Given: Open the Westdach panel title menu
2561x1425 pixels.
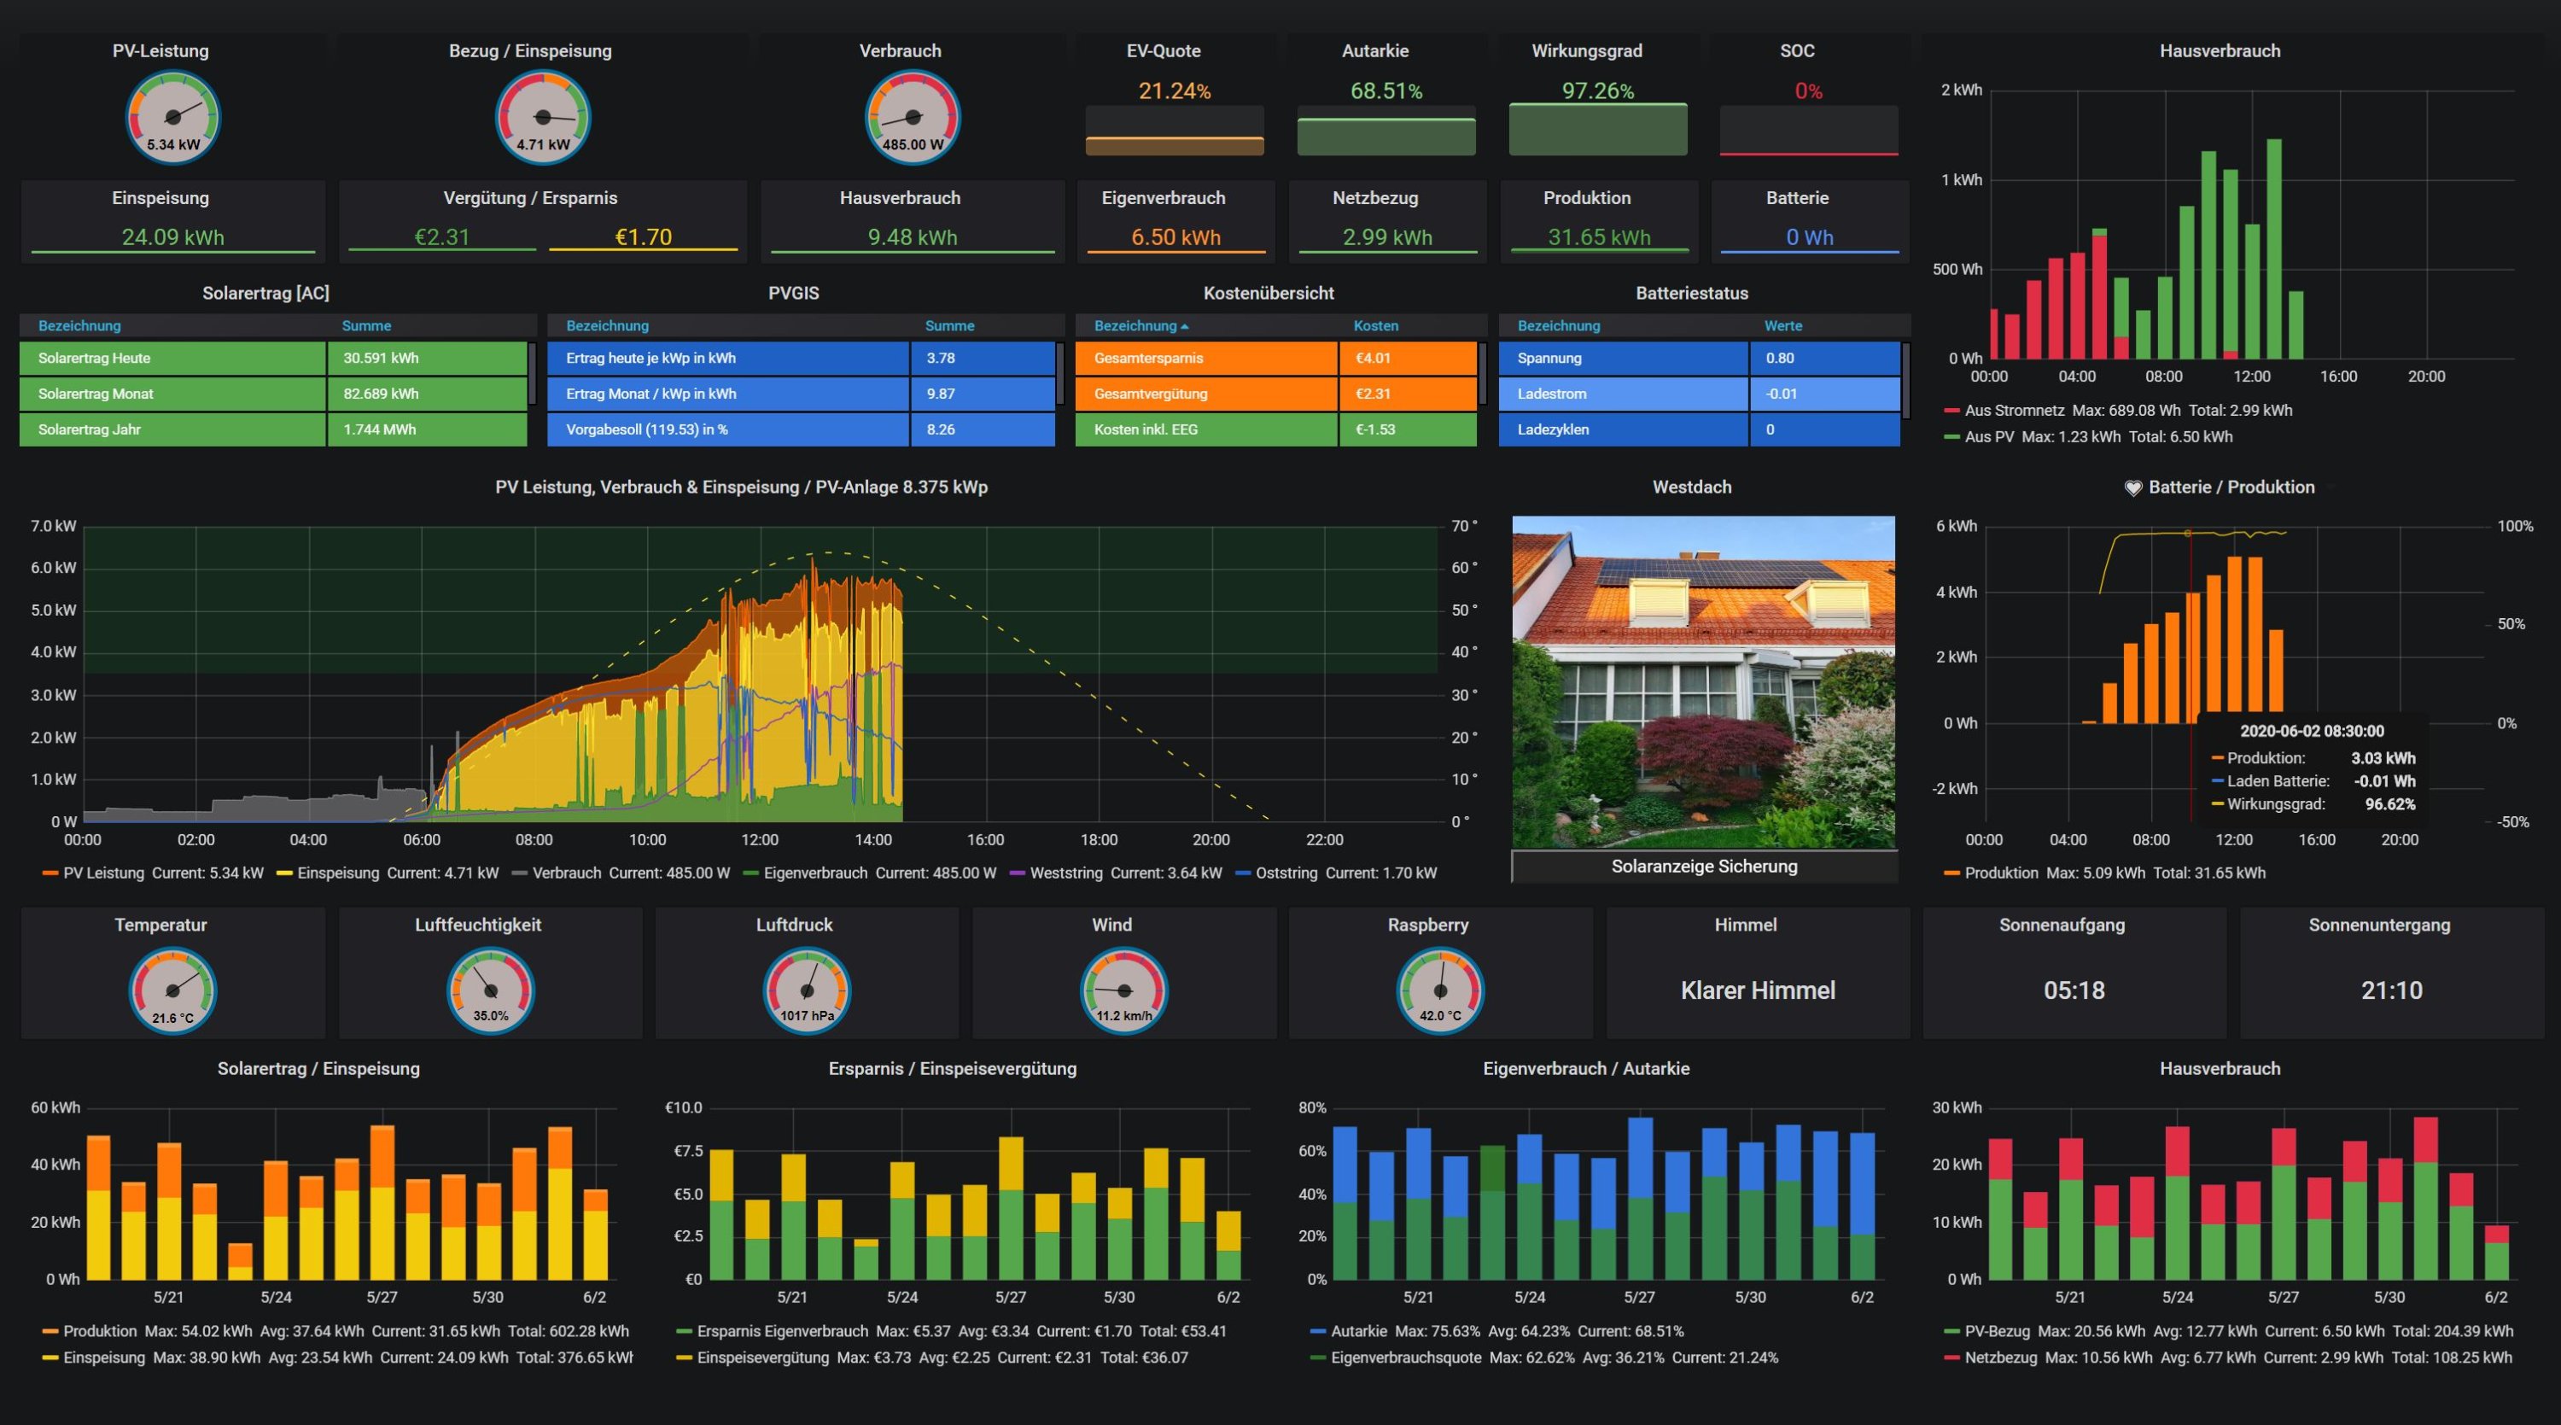Looking at the screenshot, I should 1691,488.
